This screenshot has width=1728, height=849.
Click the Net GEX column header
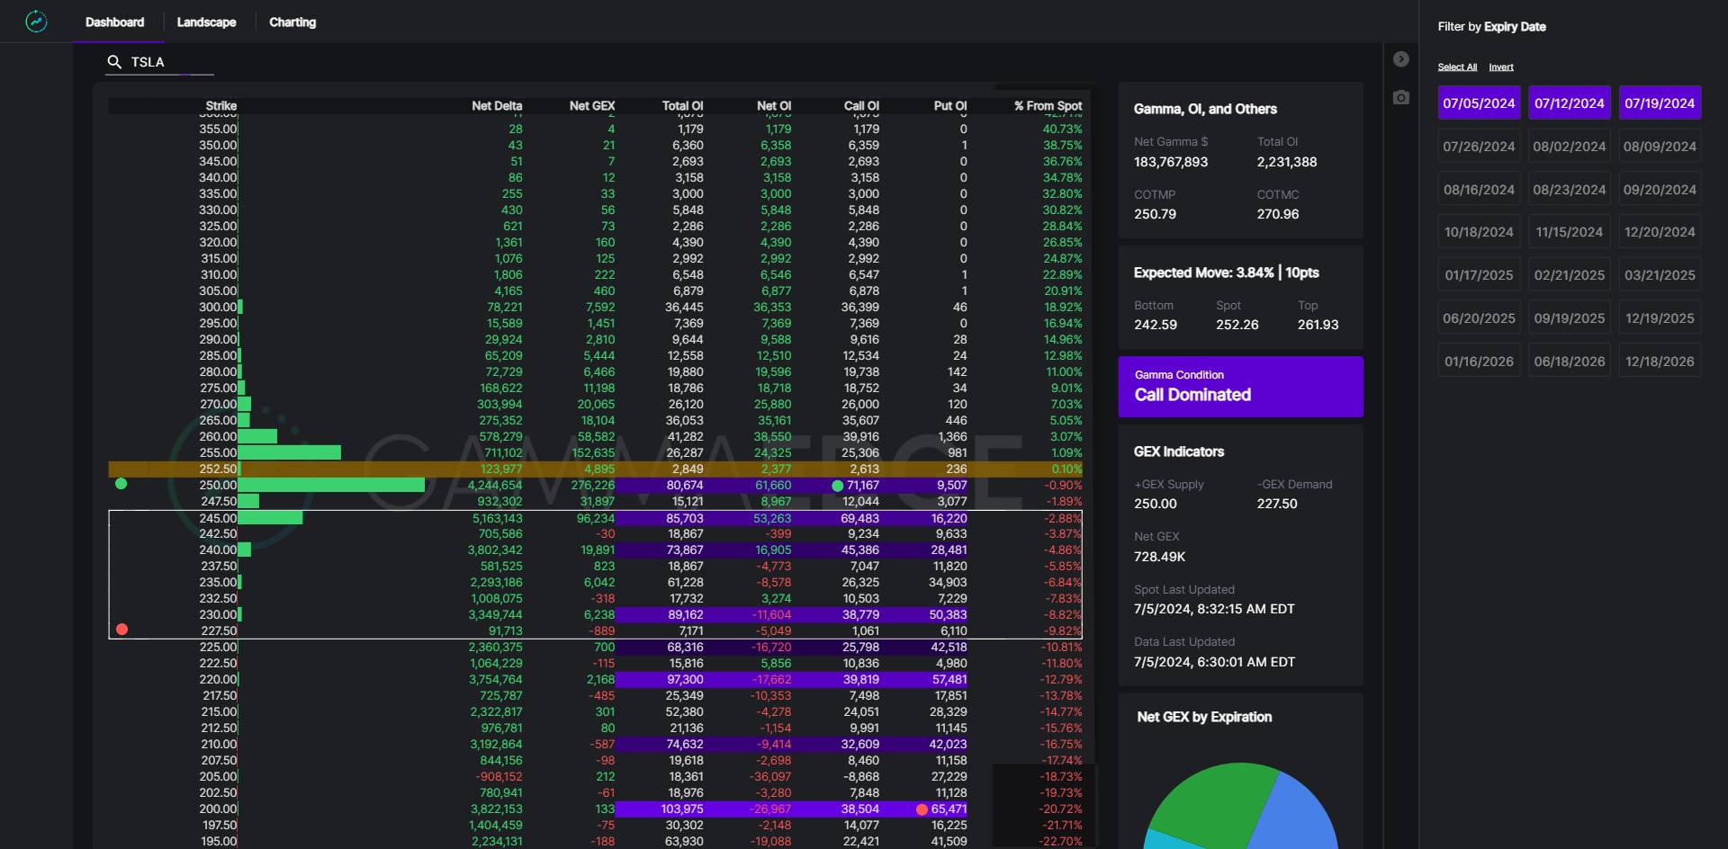coord(592,106)
